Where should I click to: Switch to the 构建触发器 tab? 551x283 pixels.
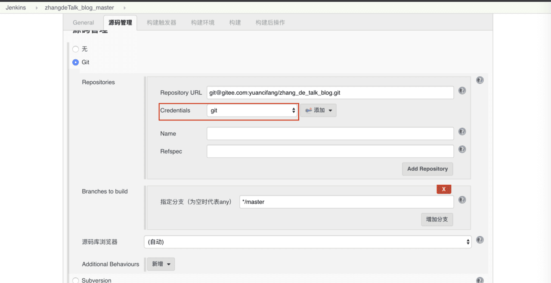161,23
